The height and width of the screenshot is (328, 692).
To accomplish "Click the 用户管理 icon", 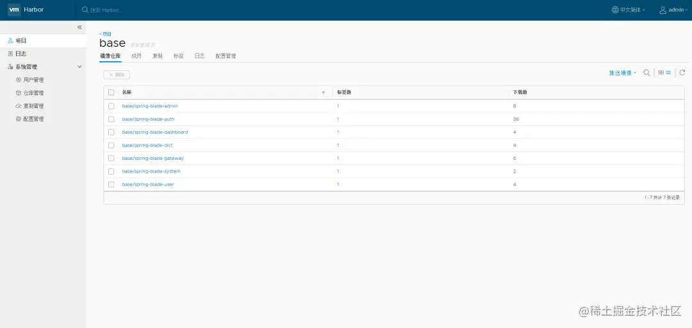I will coord(19,80).
